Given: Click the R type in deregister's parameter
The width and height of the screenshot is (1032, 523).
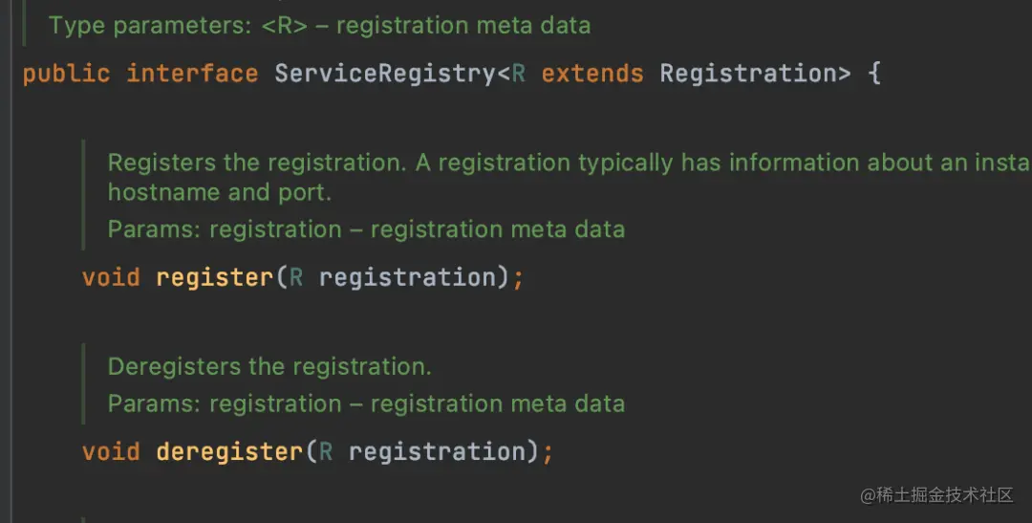Looking at the screenshot, I should click(326, 452).
